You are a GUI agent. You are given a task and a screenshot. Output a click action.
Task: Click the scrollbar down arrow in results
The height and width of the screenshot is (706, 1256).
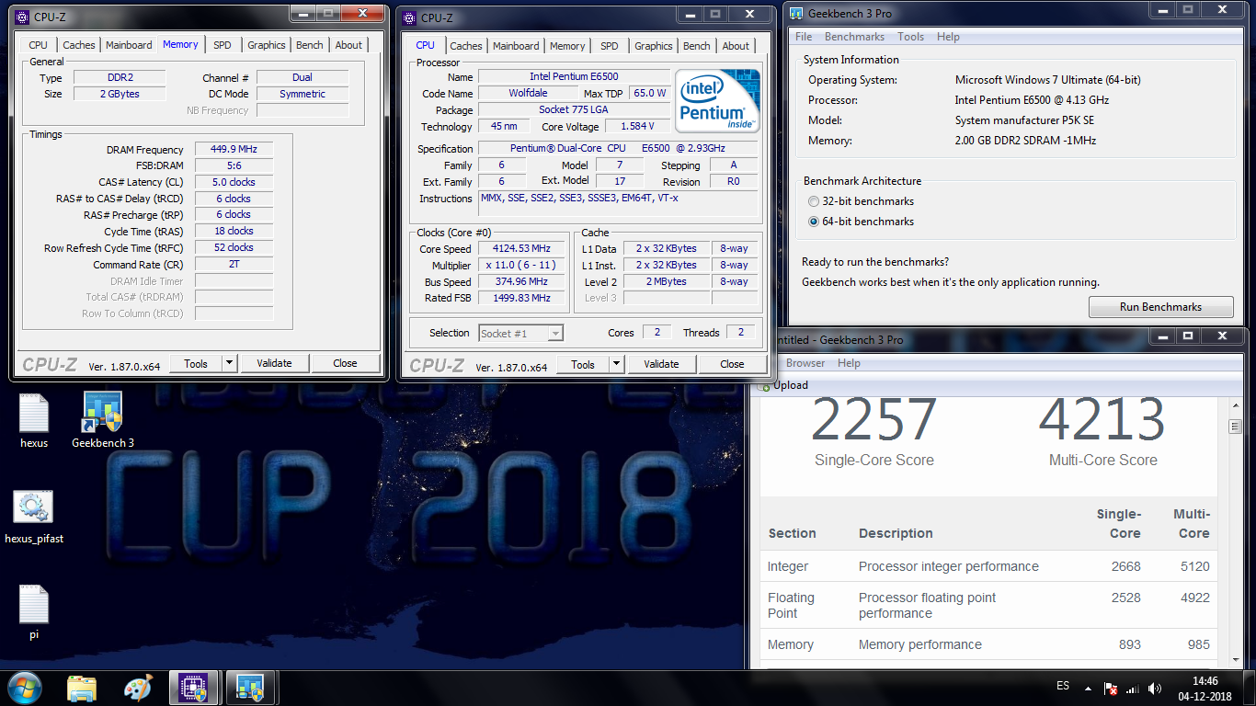coord(1235,661)
